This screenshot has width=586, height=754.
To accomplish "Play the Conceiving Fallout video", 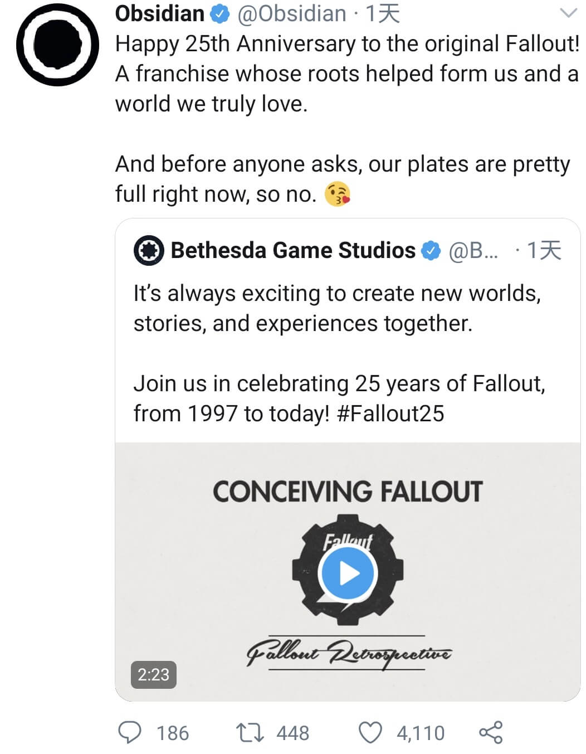I will coord(349,573).
